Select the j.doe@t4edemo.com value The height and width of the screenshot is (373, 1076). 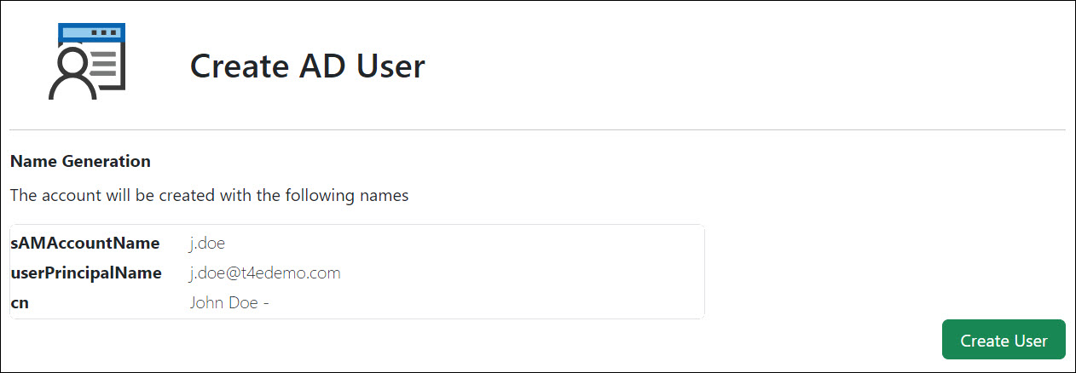click(265, 273)
